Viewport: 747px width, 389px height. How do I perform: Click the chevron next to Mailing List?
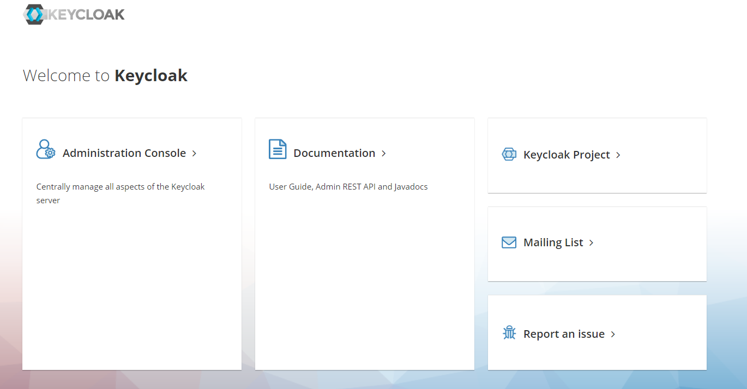[x=591, y=243]
